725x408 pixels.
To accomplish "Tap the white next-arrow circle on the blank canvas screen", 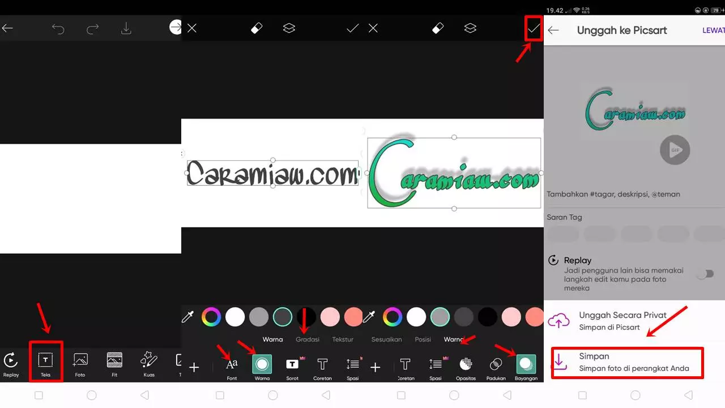I will click(x=176, y=27).
